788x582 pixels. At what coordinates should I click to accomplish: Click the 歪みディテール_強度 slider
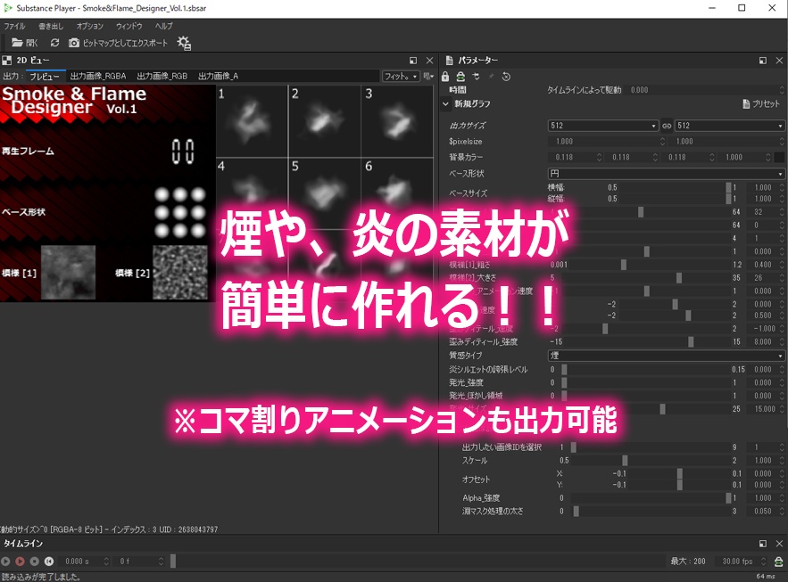pyautogui.click(x=647, y=341)
